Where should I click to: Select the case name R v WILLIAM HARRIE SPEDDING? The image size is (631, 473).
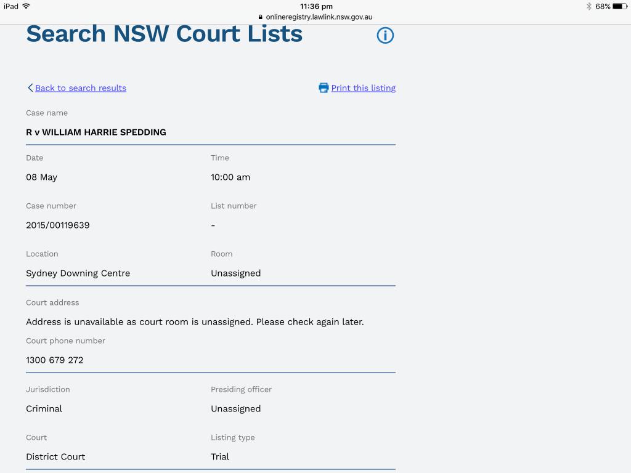(96, 132)
